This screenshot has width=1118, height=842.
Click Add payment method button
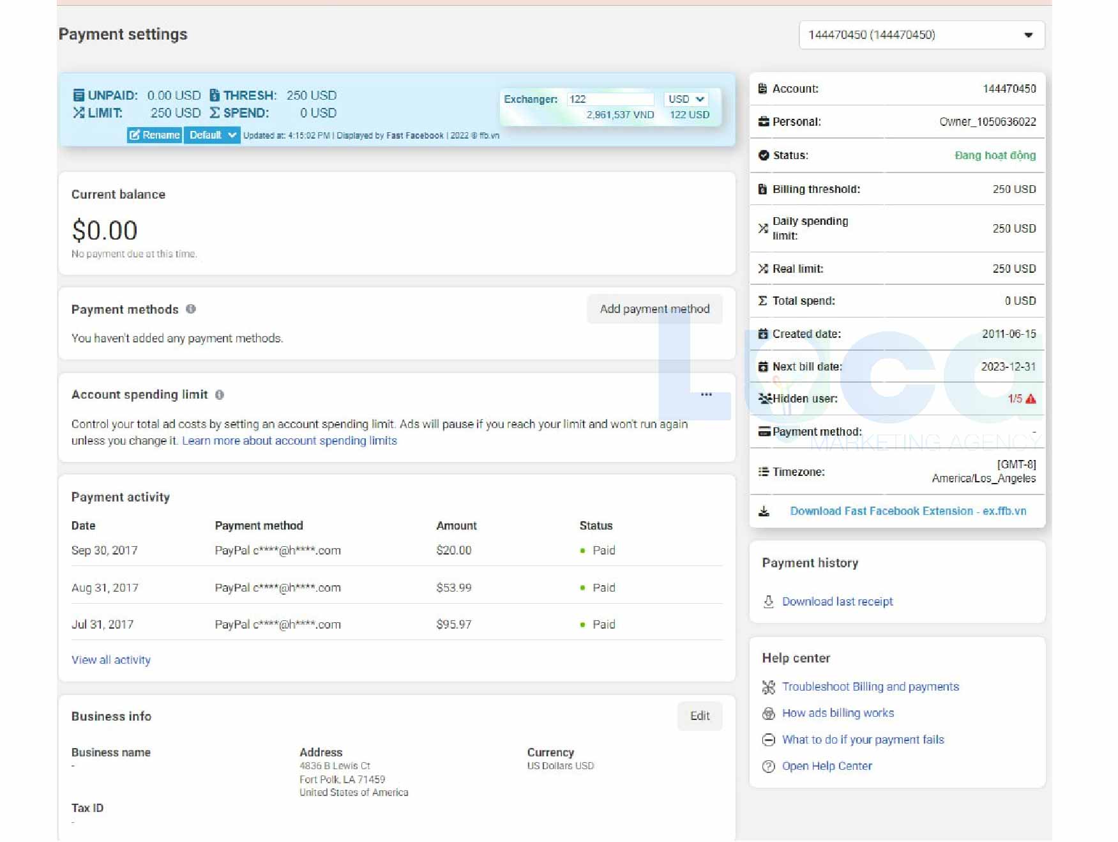tap(654, 309)
